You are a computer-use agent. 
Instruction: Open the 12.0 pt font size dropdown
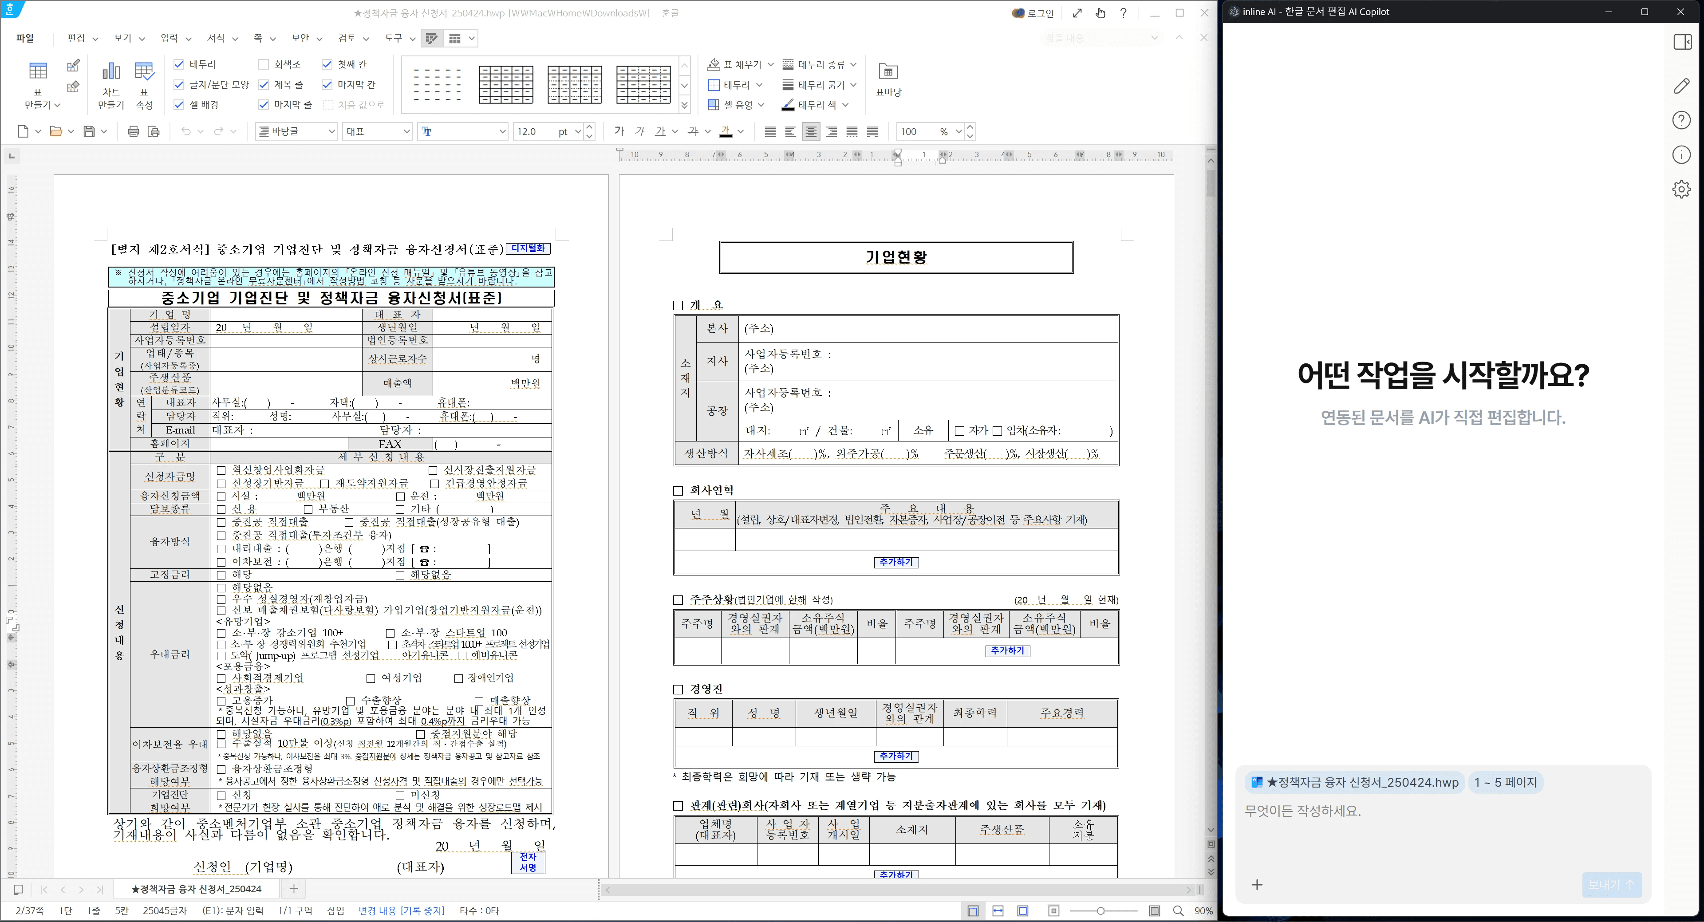[577, 132]
